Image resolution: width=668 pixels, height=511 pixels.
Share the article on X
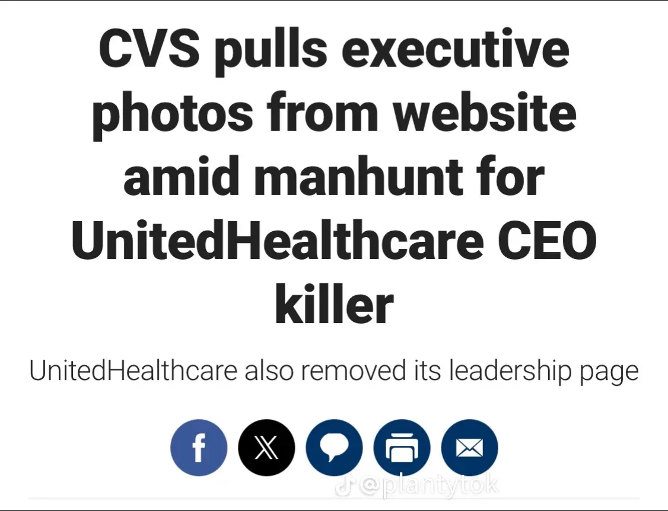266,448
